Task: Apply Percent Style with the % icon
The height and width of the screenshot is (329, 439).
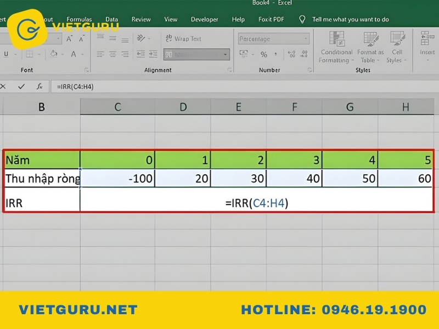Action: (x=264, y=54)
